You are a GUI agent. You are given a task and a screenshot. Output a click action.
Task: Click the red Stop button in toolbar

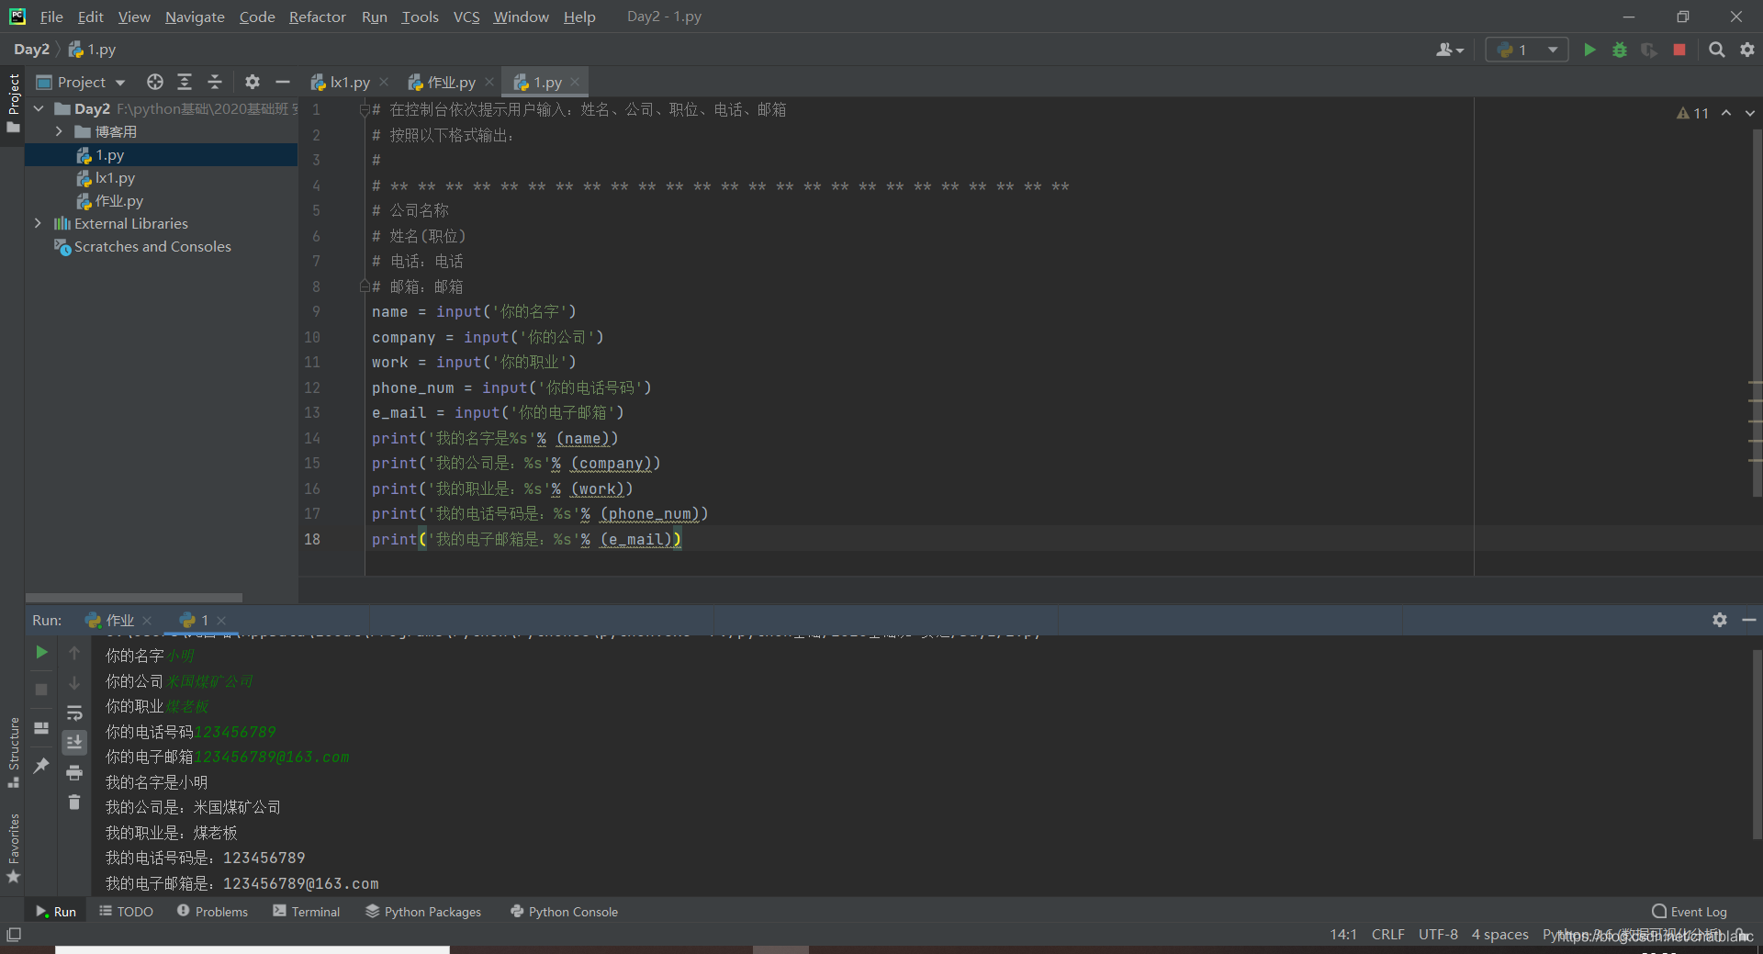click(x=1679, y=50)
